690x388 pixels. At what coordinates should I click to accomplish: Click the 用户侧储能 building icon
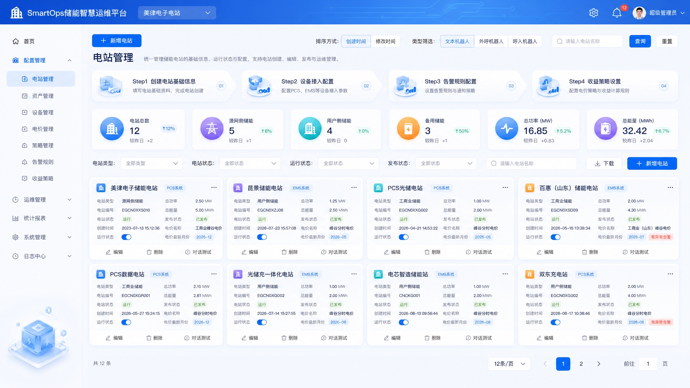pos(310,129)
